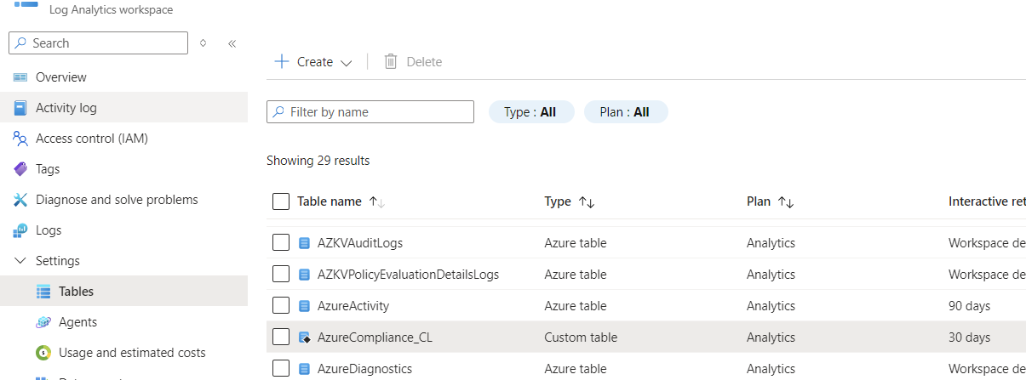Open the AzureCompliance_CL table
This screenshot has width=1026, height=380.
point(375,337)
